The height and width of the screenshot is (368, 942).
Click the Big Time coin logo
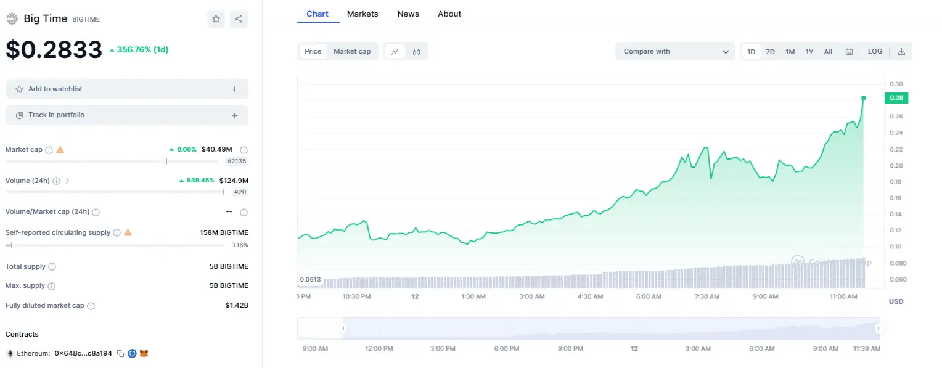click(x=12, y=18)
